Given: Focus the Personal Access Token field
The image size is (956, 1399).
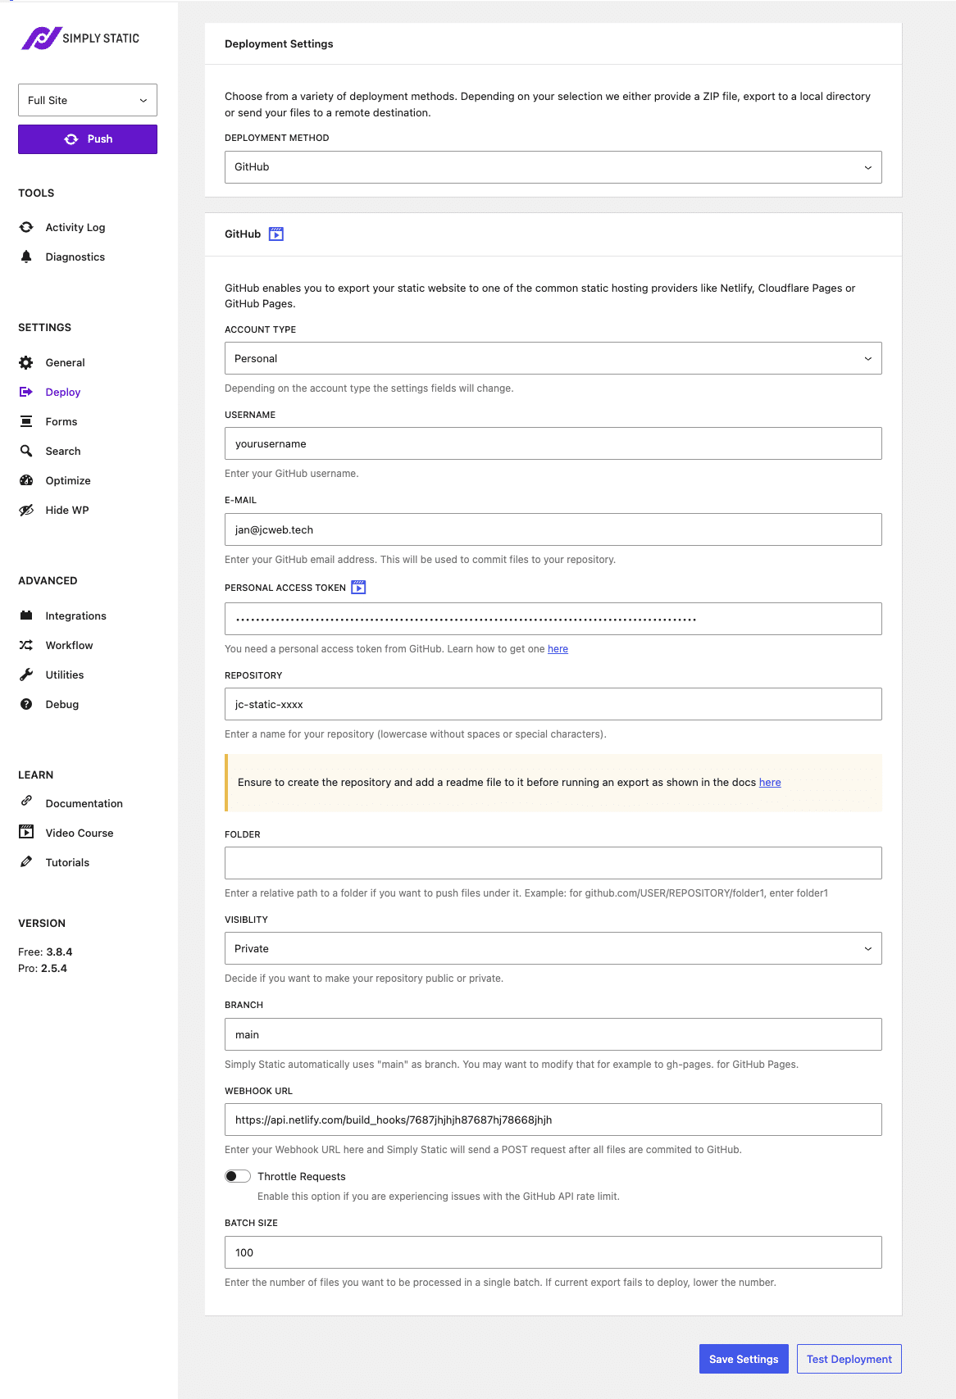Looking at the screenshot, I should pyautogui.click(x=553, y=619).
